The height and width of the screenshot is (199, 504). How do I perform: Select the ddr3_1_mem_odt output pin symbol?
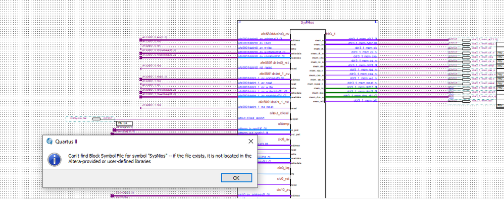466,101
